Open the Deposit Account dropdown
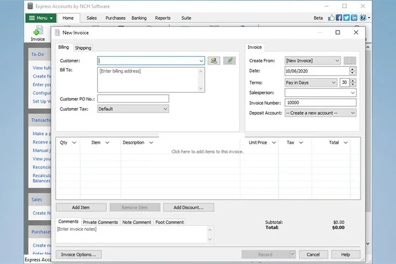 coord(320,113)
